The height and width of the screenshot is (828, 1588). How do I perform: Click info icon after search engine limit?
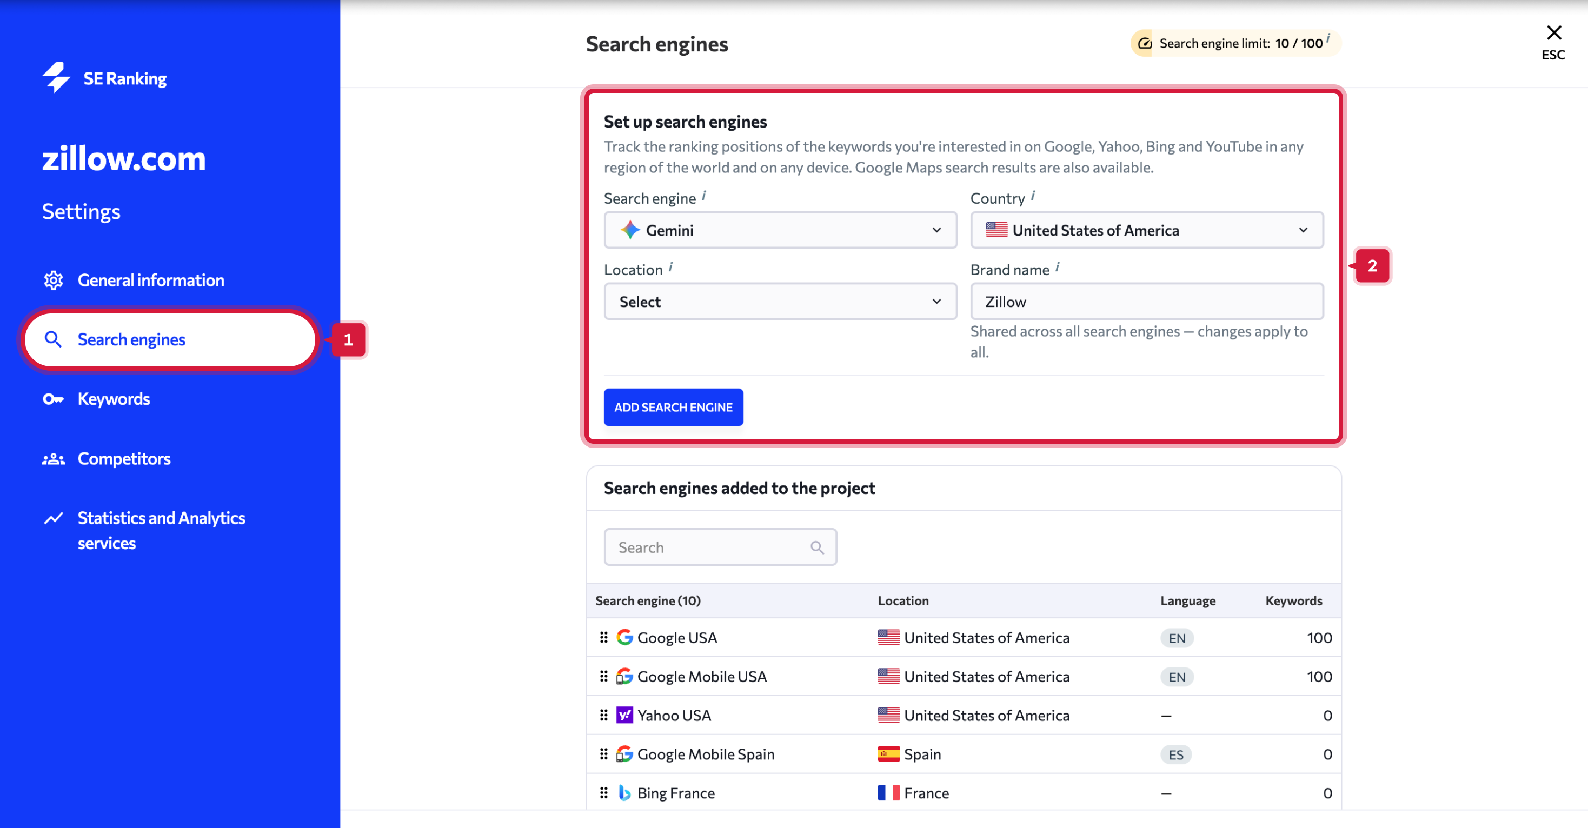point(1328,38)
